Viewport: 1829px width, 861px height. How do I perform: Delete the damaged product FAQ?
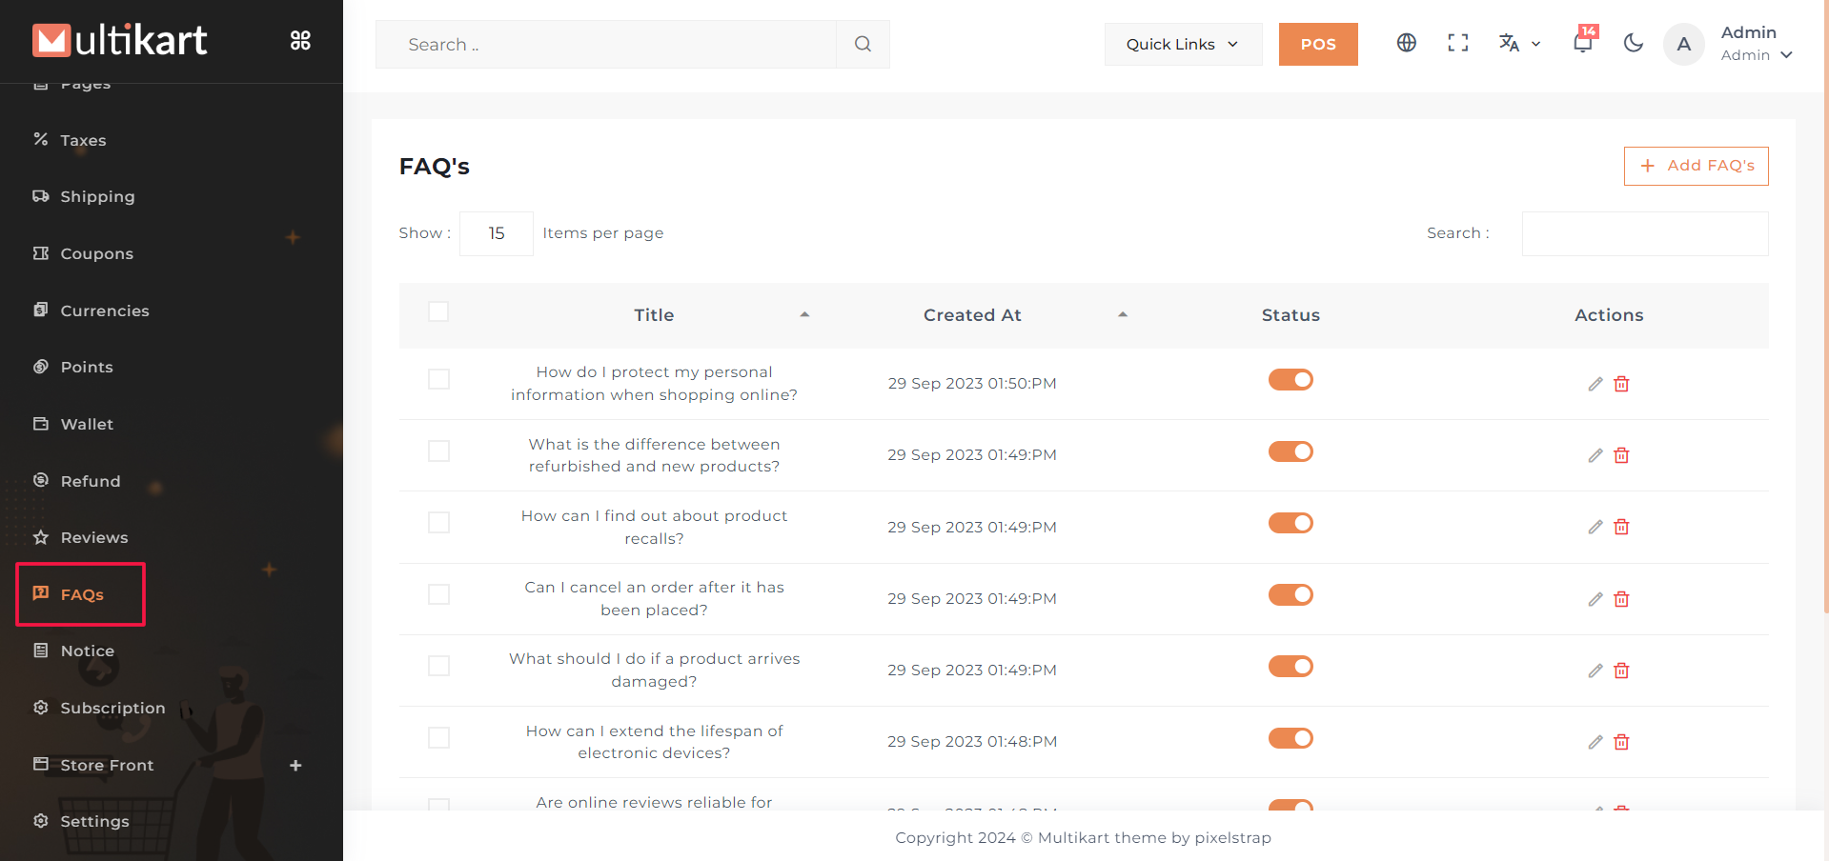pyautogui.click(x=1621, y=671)
